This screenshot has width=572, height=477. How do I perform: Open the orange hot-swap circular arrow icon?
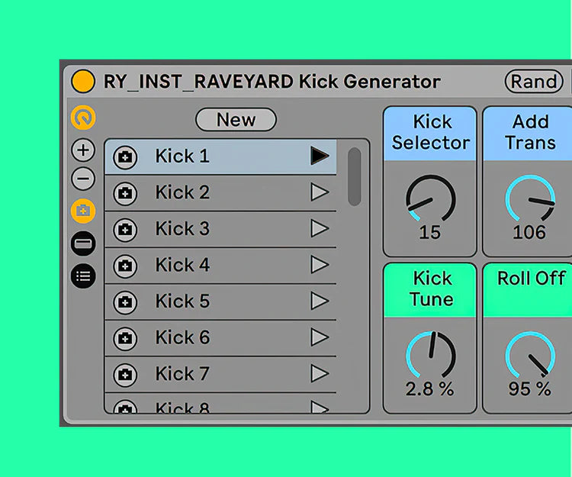[83, 118]
